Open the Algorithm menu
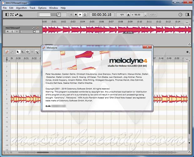This screenshot has height=157, width=194. 21,8
